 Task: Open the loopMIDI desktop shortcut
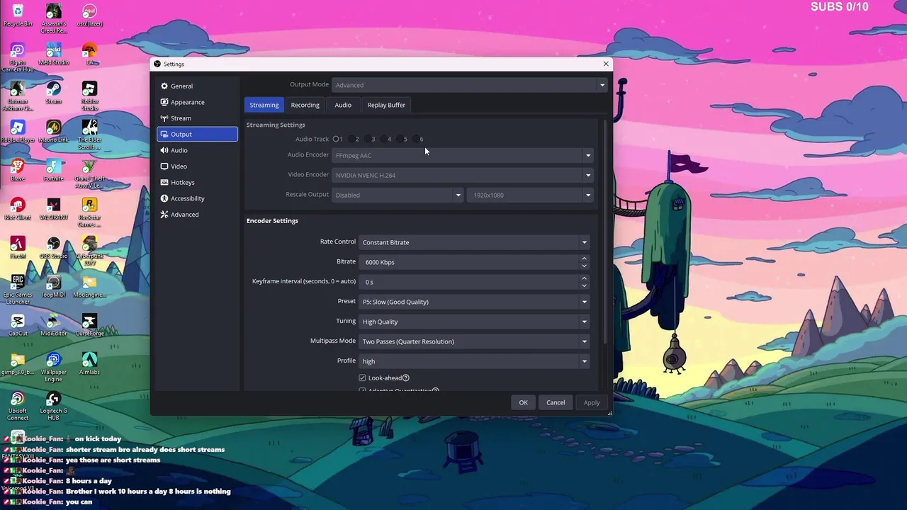[x=53, y=285]
